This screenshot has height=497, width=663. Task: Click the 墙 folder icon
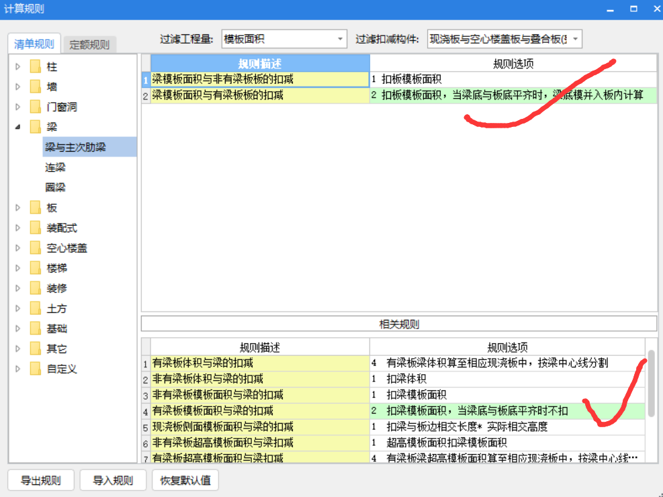(x=36, y=87)
